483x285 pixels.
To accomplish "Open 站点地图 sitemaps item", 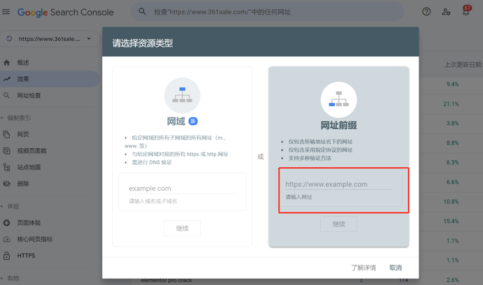I will [29, 167].
